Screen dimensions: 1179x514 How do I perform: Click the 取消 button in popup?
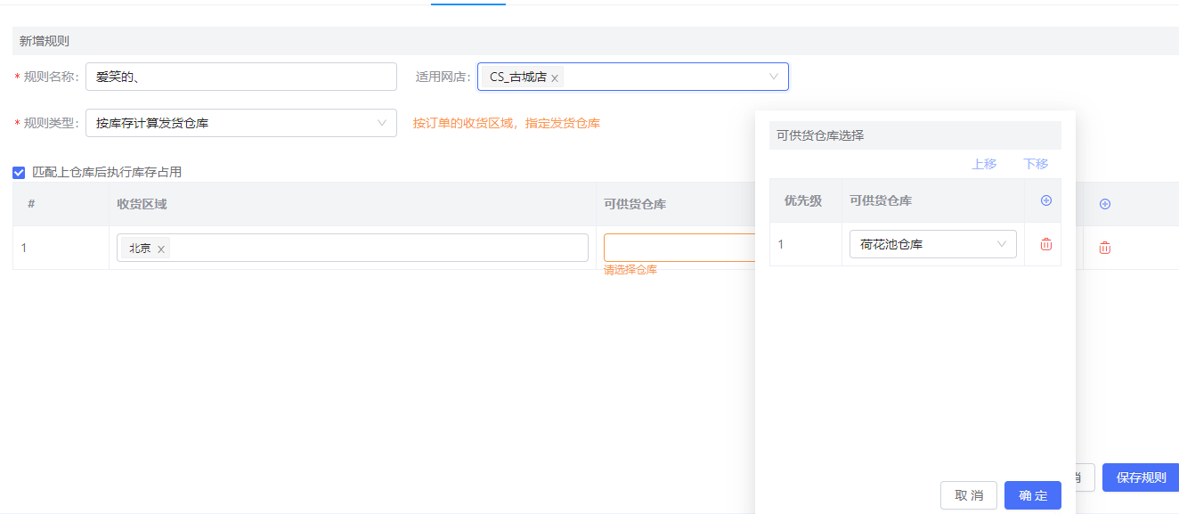[969, 495]
